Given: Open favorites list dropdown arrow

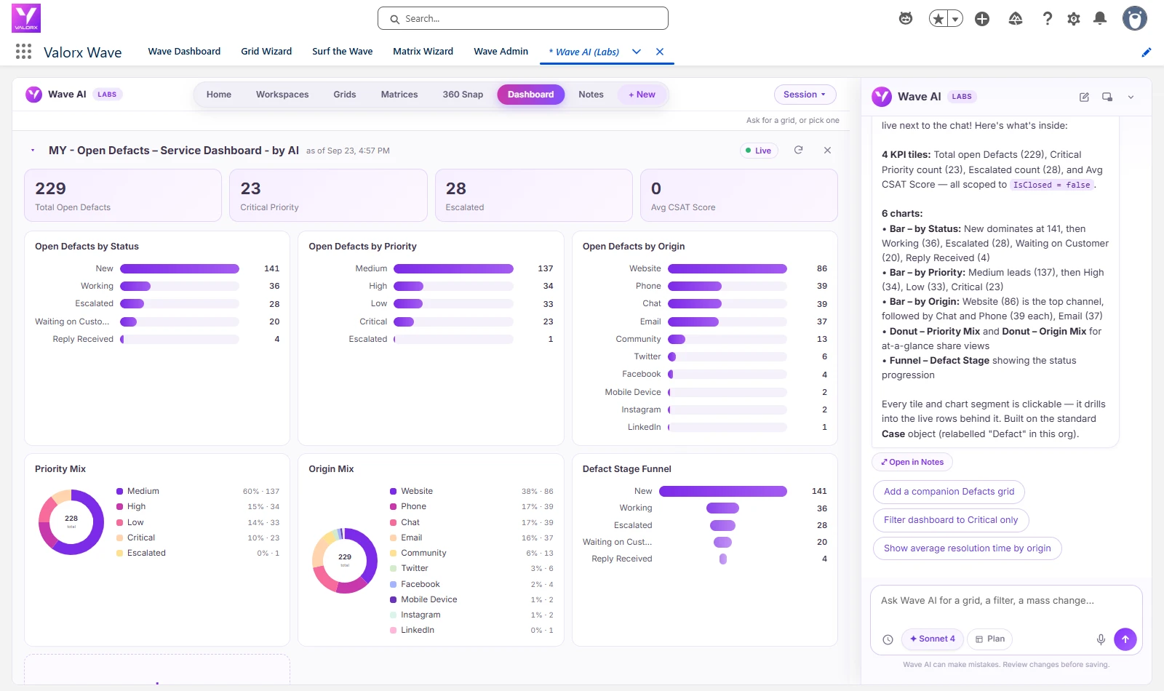Looking at the screenshot, I should pos(955,19).
